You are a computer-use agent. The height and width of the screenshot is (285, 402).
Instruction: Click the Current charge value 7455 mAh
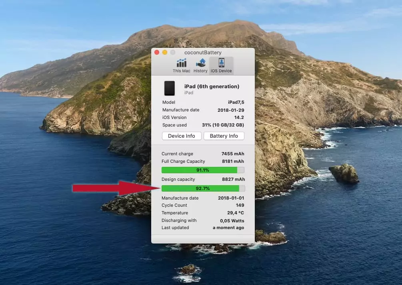click(233, 154)
